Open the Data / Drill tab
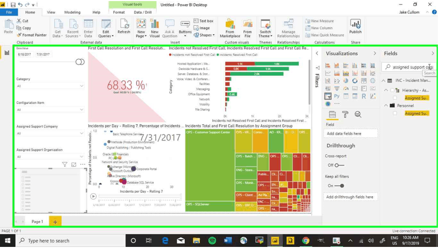Image resolution: width=439 pixels, height=248 pixels. click(143, 12)
